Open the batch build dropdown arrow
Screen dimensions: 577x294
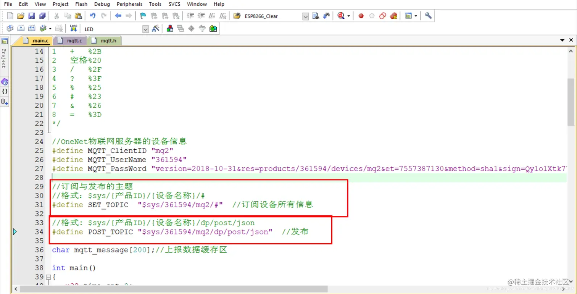[51, 29]
